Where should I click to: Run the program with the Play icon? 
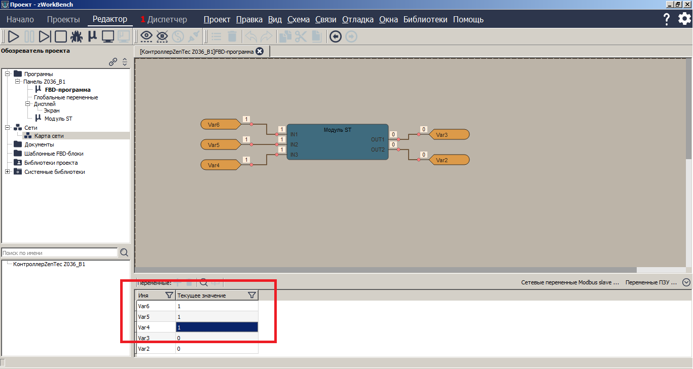tap(14, 36)
